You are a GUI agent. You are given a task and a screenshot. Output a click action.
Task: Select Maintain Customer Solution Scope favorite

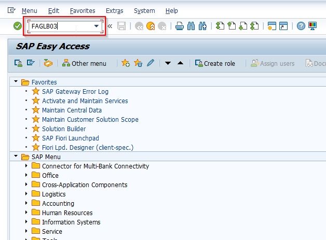pyautogui.click(x=90, y=120)
